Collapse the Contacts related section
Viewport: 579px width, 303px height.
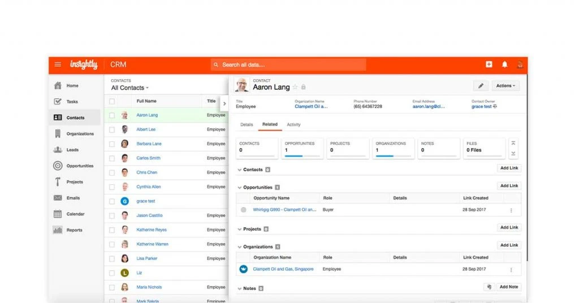[240, 170]
